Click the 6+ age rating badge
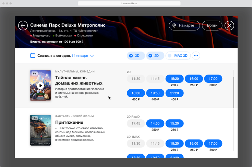The width and height of the screenshot is (252, 167). [35, 74]
